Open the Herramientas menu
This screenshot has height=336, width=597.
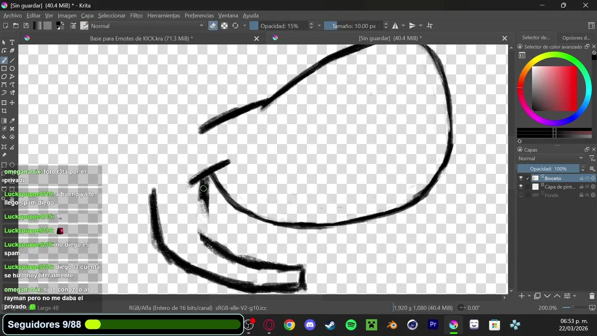point(163,15)
